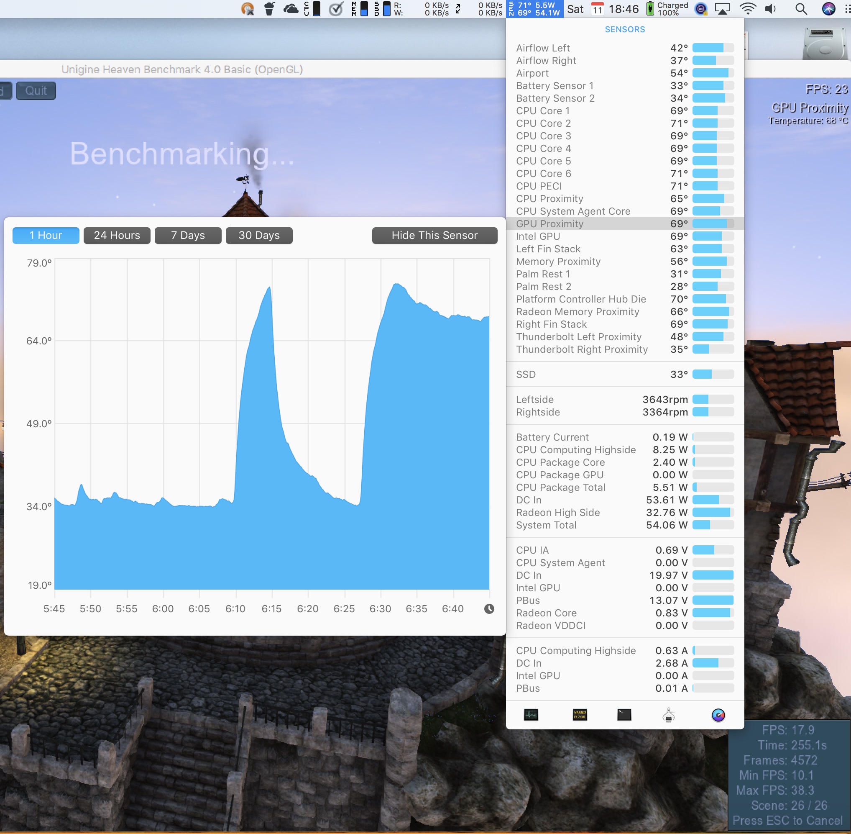Open the Console app icon
Image resolution: width=851 pixels, height=834 pixels.
580,715
